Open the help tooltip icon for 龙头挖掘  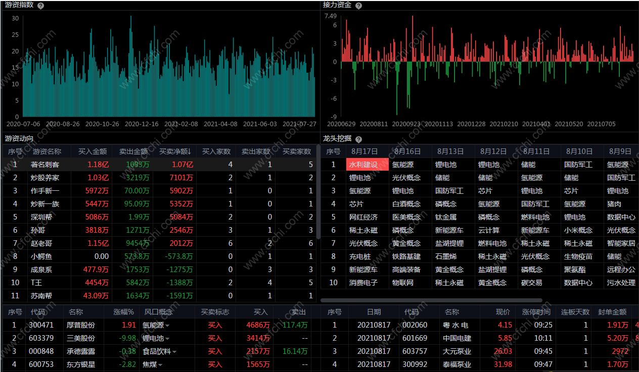(358, 139)
